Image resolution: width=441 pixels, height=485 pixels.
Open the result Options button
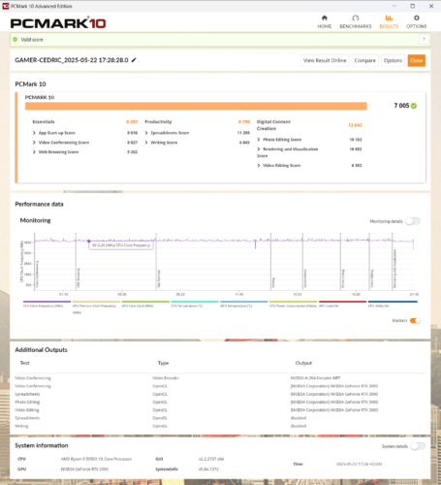pyautogui.click(x=393, y=60)
